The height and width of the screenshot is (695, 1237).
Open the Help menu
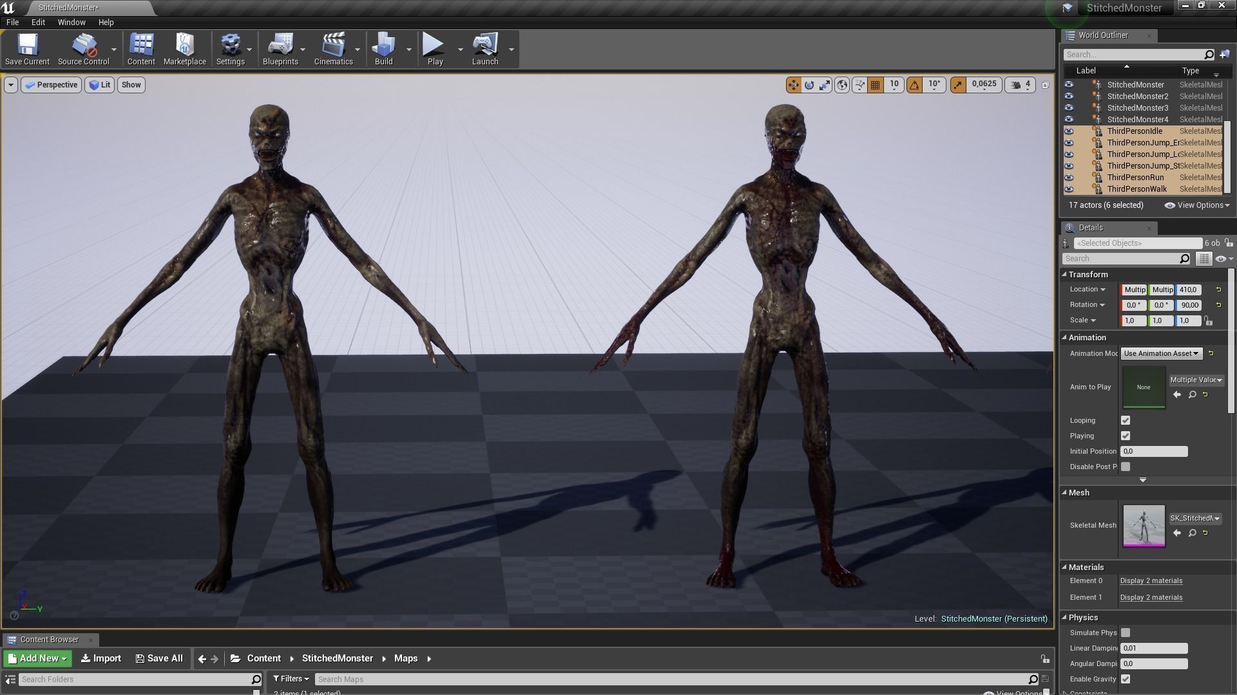[x=106, y=22]
